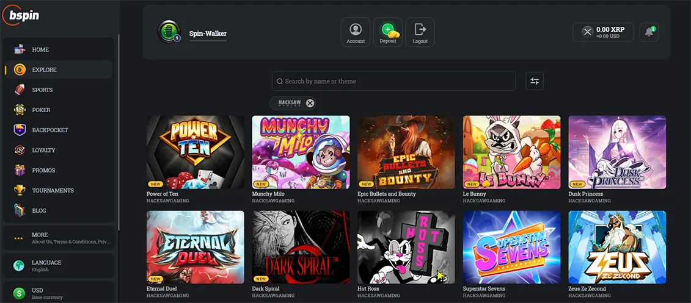Open the Eternal Duel game thumbnail
This screenshot has width=691, height=303.
click(196, 247)
